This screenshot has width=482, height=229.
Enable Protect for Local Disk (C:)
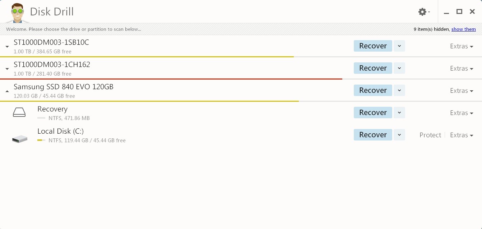tap(430, 135)
